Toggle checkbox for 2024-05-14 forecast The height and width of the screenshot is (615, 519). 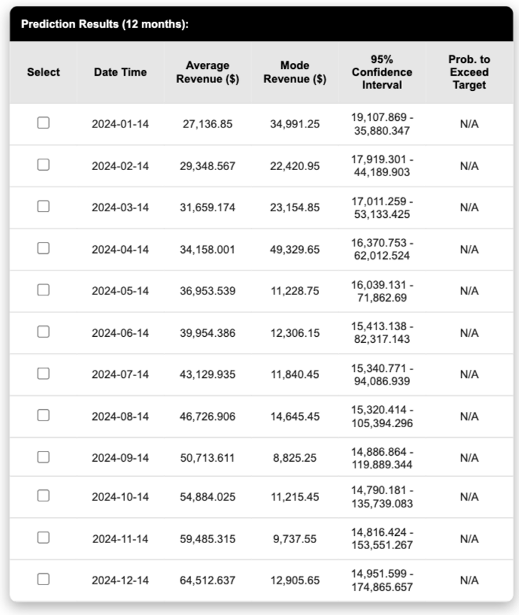click(x=43, y=290)
